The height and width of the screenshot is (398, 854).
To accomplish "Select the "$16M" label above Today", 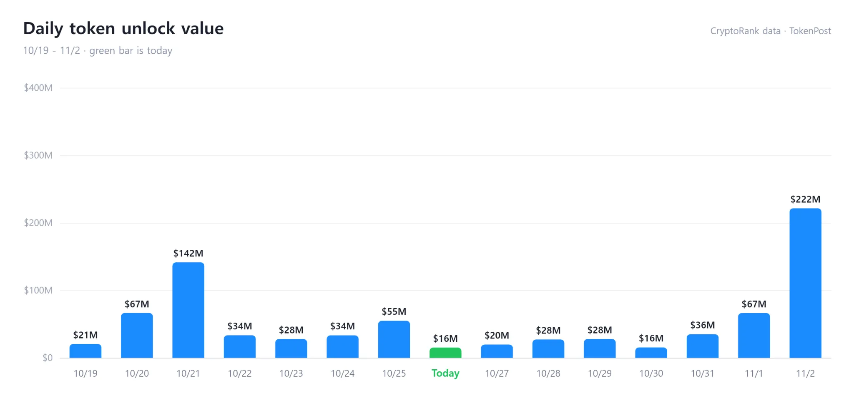I will click(445, 339).
